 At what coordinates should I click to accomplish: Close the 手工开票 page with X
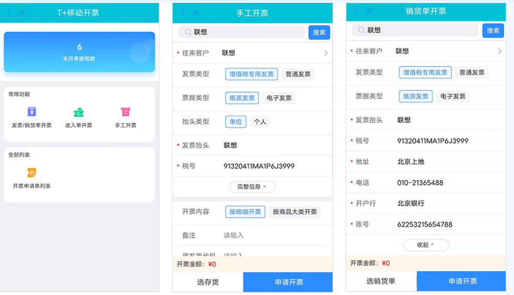pos(196,13)
